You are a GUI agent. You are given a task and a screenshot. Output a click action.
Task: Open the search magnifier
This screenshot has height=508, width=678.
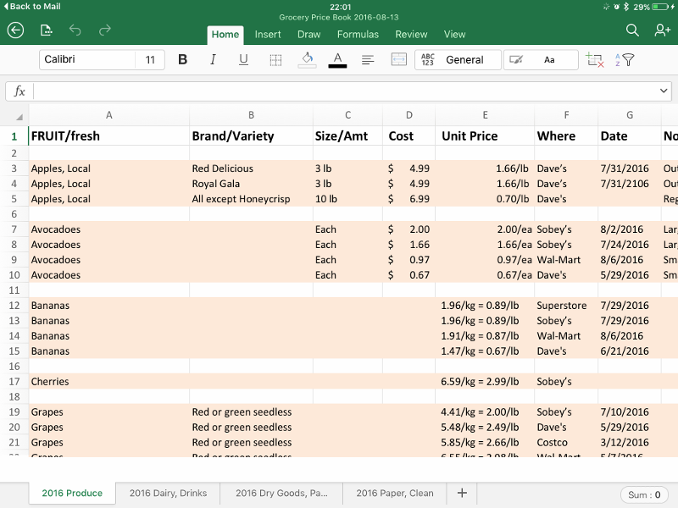point(632,30)
